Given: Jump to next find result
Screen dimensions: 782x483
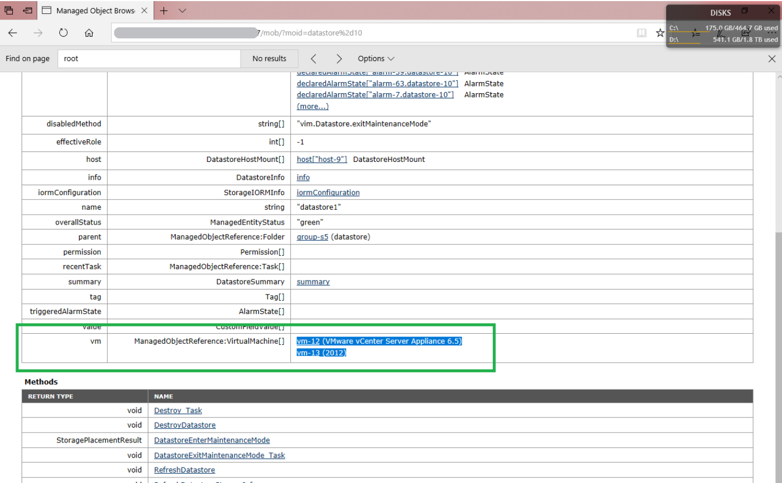Looking at the screenshot, I should pos(339,59).
